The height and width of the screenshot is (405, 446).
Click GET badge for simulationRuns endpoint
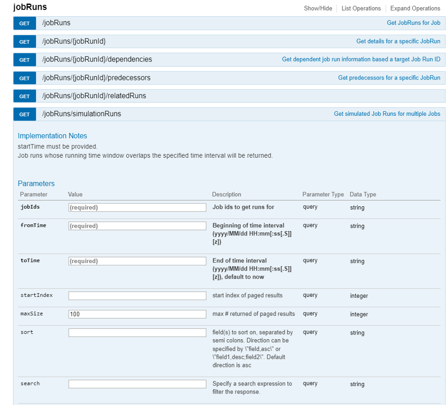pyautogui.click(x=24, y=114)
